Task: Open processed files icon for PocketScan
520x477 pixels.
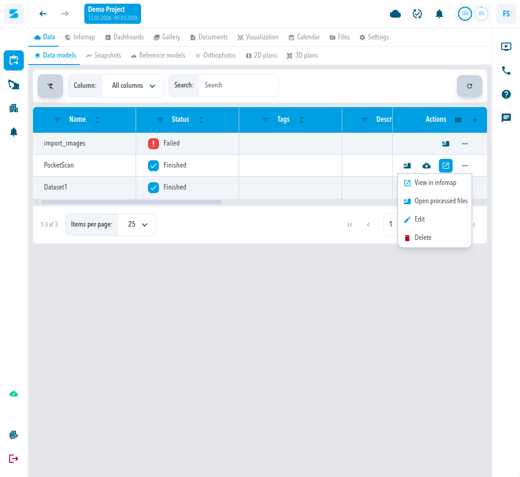Action: [x=407, y=166]
